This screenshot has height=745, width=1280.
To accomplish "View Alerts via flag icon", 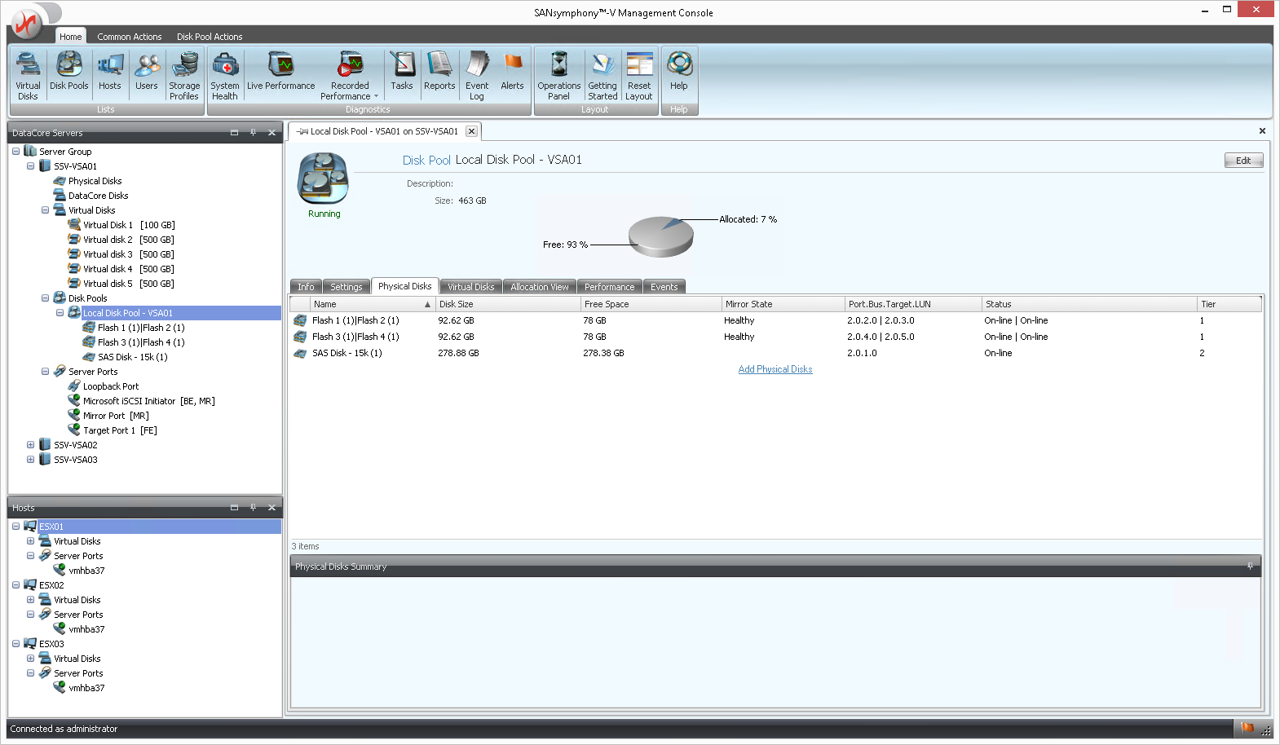I will [x=512, y=72].
